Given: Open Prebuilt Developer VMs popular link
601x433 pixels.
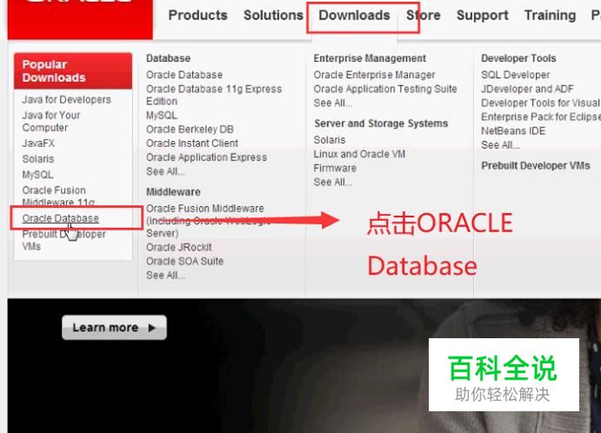Looking at the screenshot, I should (63, 240).
